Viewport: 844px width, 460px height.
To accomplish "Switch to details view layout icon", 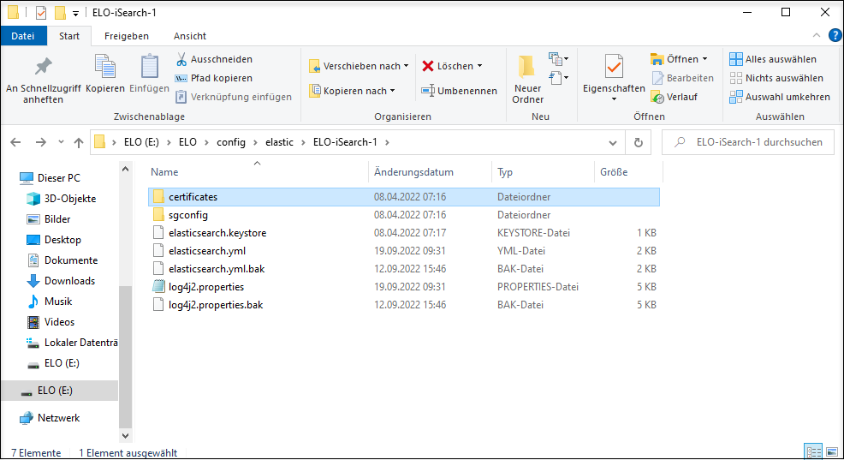I will (x=813, y=451).
